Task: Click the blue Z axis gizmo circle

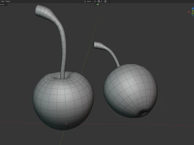Action: point(193,8)
